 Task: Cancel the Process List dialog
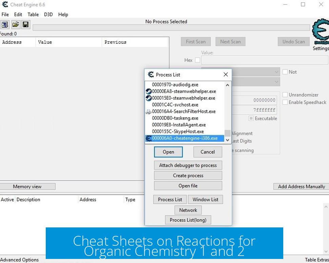click(207, 152)
